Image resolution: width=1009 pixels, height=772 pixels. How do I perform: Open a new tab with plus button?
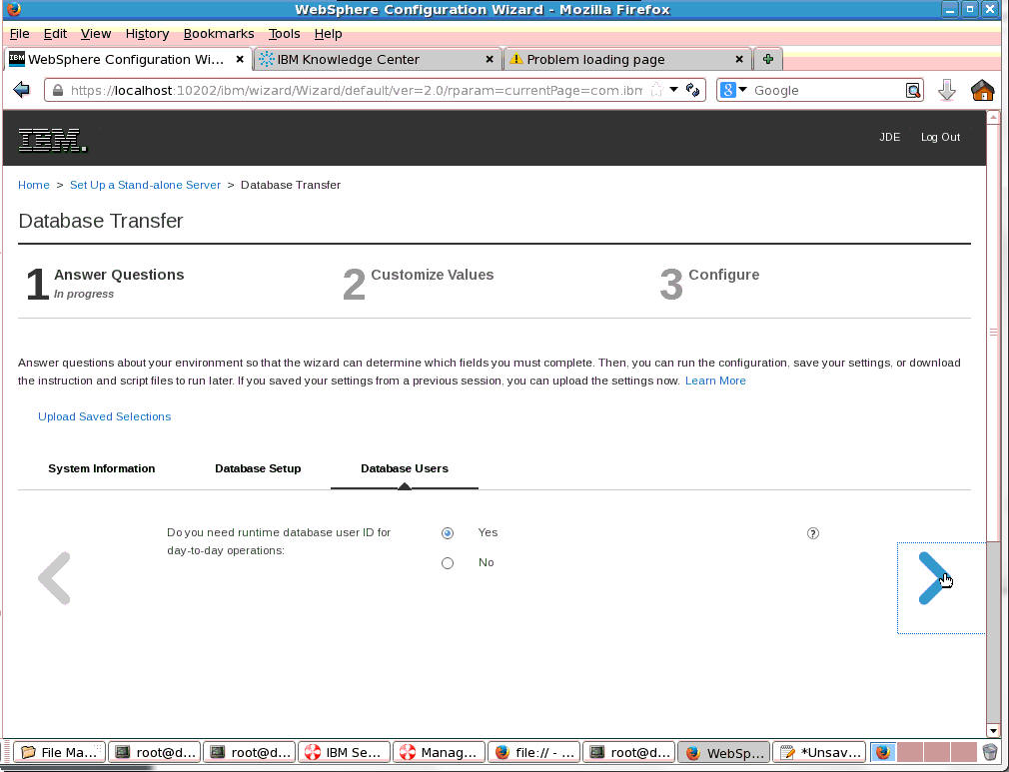[767, 59]
